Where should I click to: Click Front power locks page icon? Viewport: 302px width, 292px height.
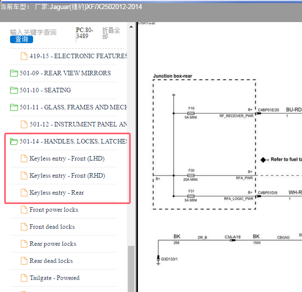pos(24,210)
